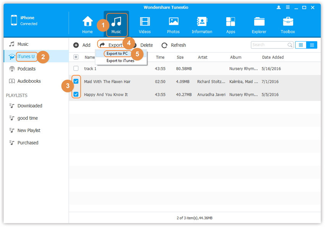Open the Toolbox briefcase tab

pyautogui.click(x=288, y=24)
